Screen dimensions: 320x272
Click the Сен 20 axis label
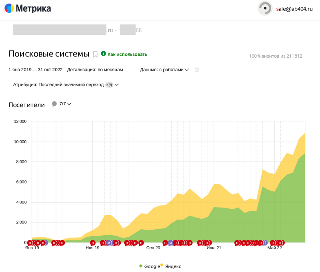(x=153, y=248)
